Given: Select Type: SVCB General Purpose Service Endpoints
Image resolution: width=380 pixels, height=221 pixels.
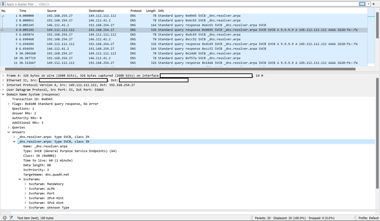Looking at the screenshot, I should click(70, 151).
